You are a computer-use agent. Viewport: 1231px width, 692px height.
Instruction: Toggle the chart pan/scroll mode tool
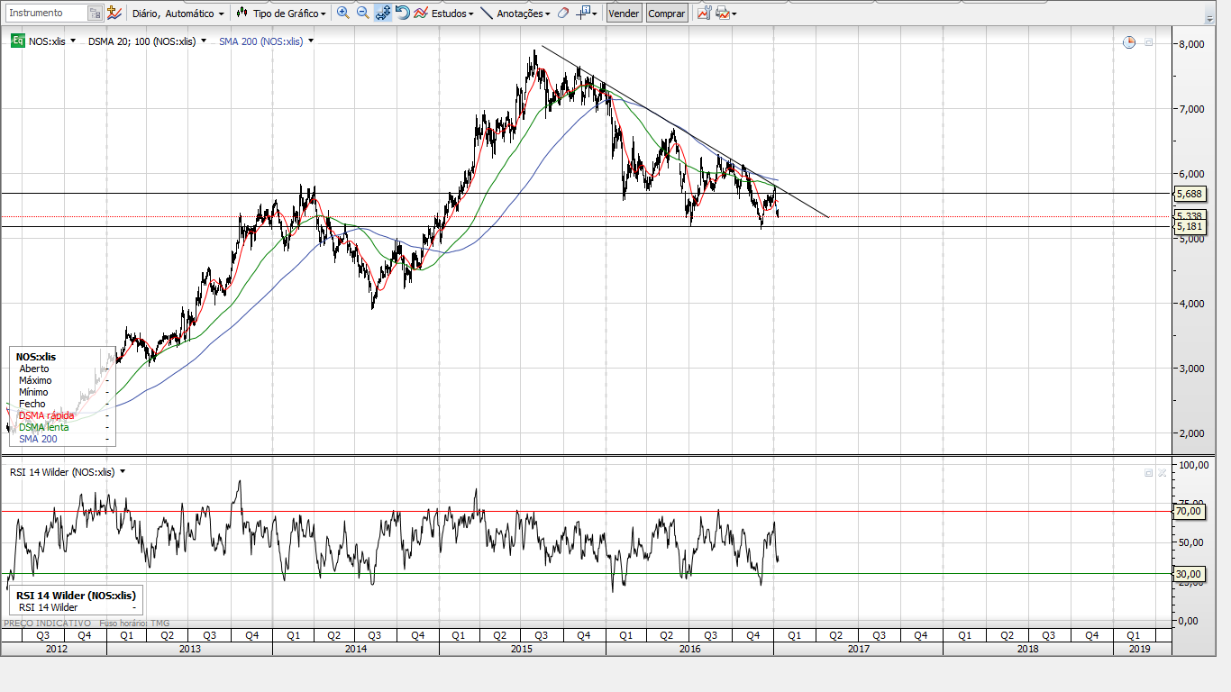382,14
